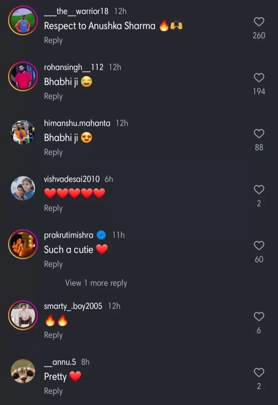The height and width of the screenshot is (405, 278).
Task: Open __annu.5's cat avatar
Action: click(x=23, y=371)
